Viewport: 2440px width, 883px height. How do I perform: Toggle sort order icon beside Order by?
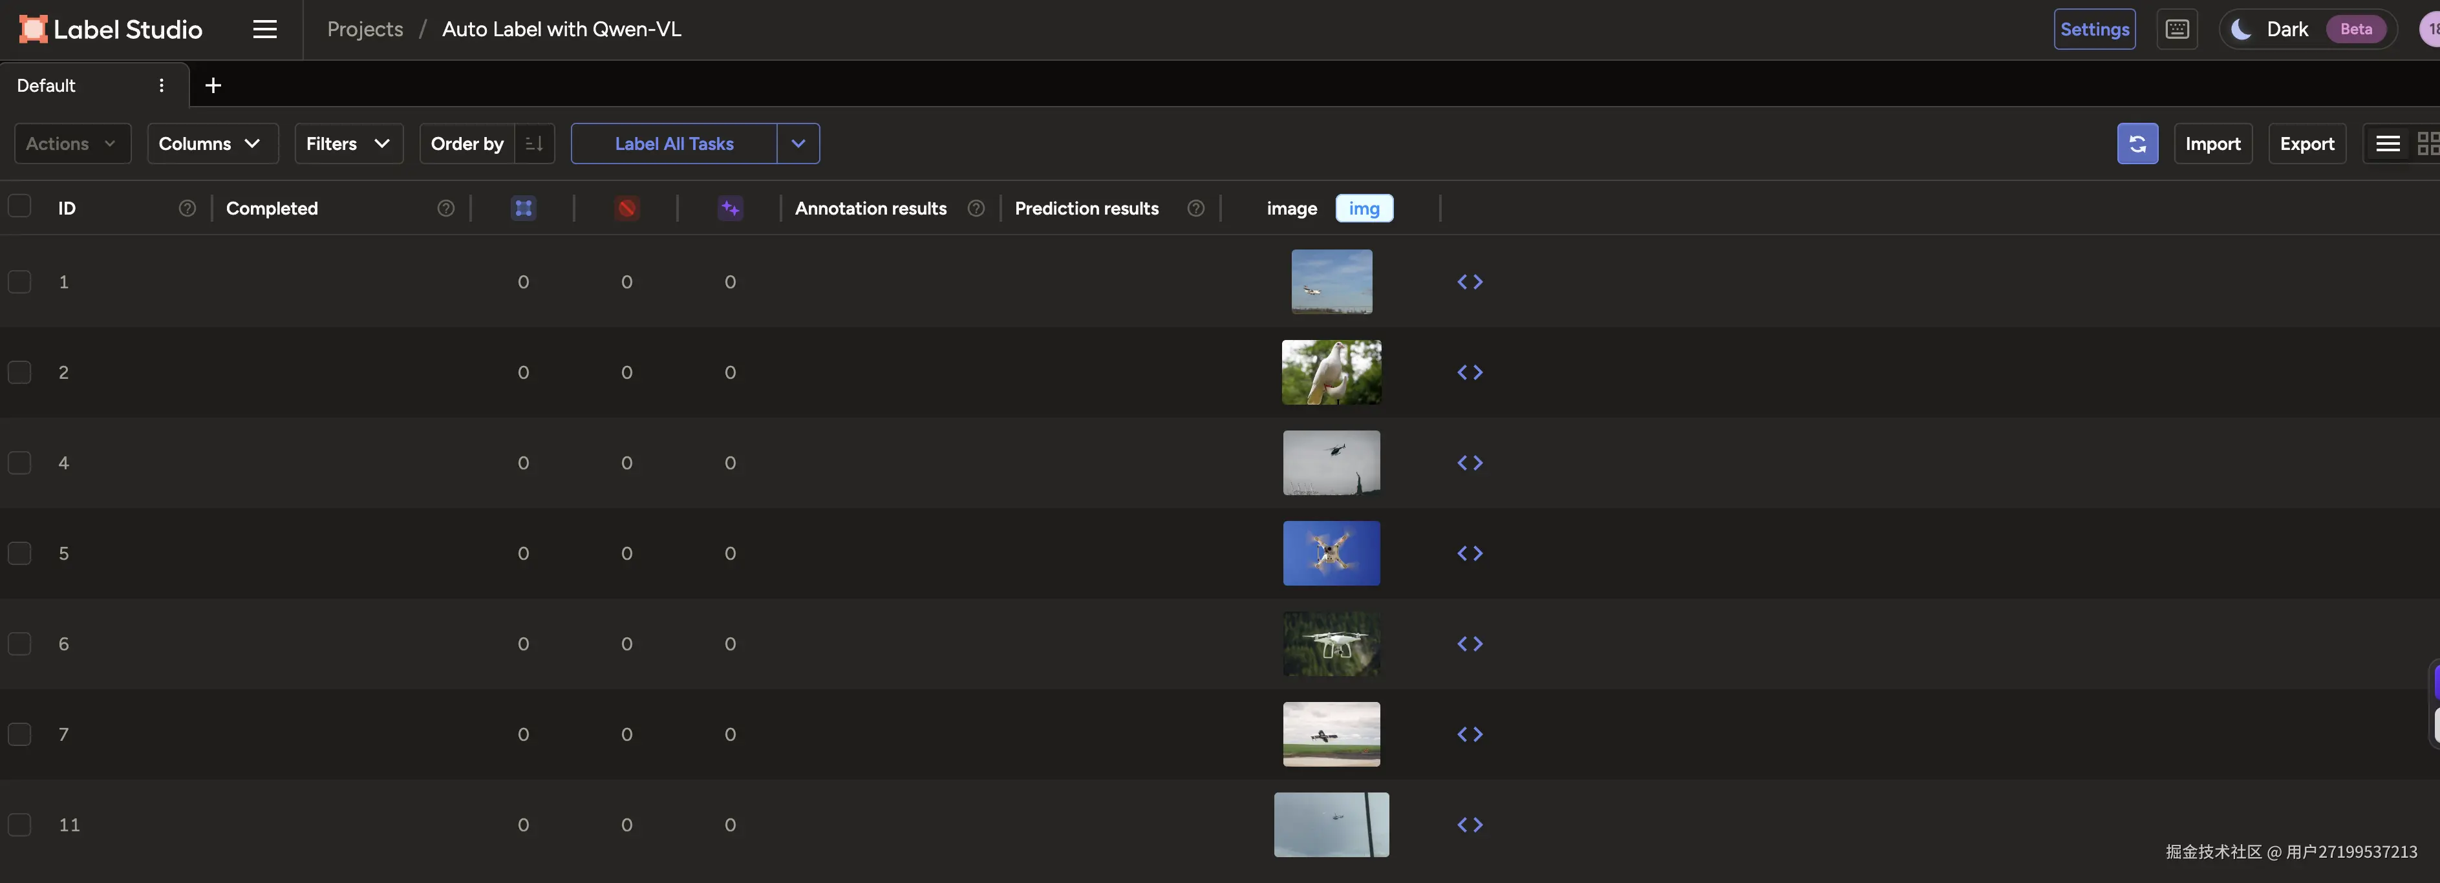coord(534,144)
